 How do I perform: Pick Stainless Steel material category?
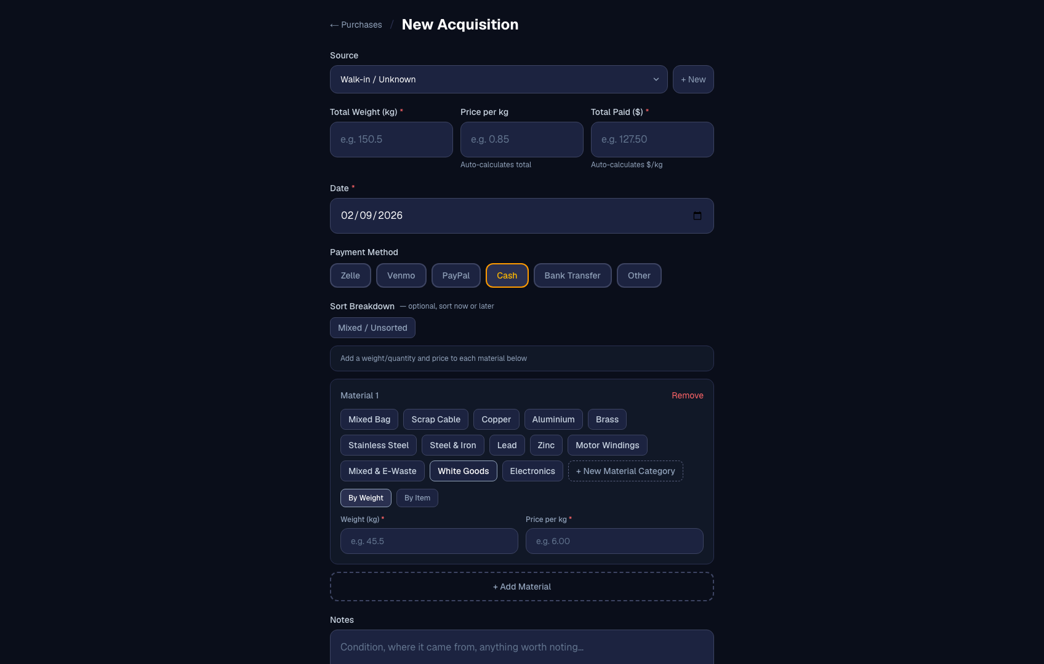pyautogui.click(x=379, y=445)
